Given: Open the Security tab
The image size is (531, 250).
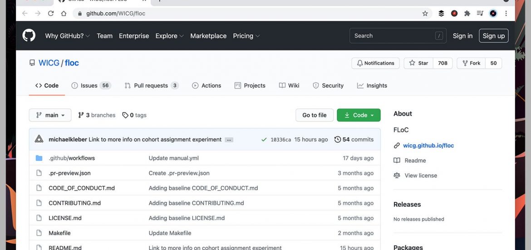Looking at the screenshot, I should 328,85.
